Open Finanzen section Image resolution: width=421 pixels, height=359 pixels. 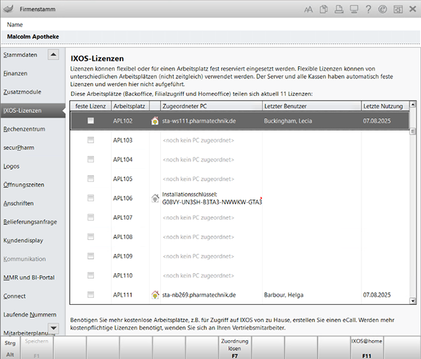(x=16, y=74)
